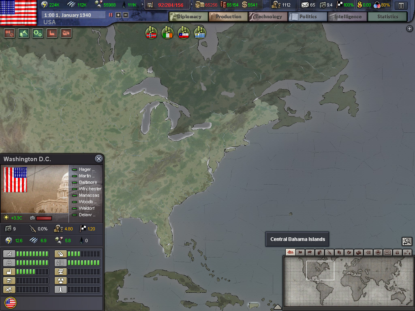Toggle the game pause button
This screenshot has width=415, height=311.
pyautogui.click(x=111, y=15)
